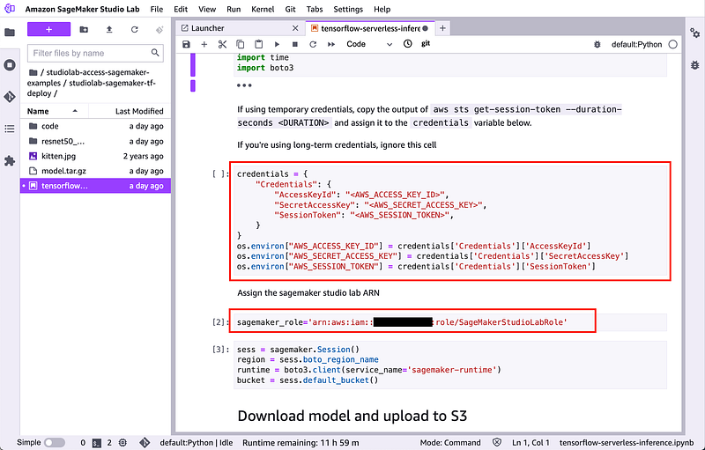The height and width of the screenshot is (450, 705).
Task: Enable the debugger bug icon in notebook toolbar
Action: 597,44
